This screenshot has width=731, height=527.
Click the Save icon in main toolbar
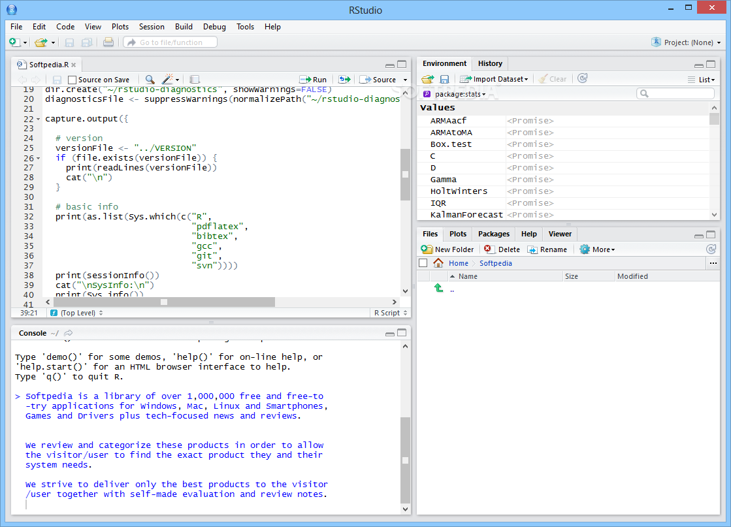pos(69,42)
